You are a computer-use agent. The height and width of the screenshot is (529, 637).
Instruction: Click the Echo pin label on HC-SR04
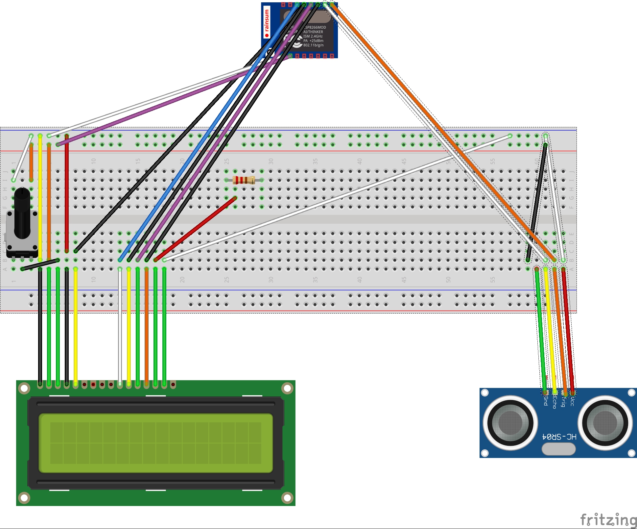tap(554, 402)
